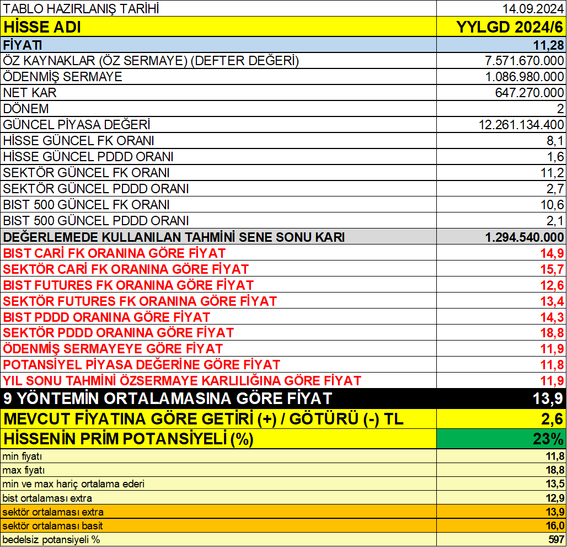The width and height of the screenshot is (567, 547).
Task: Click the red value 13,4
Action: (552, 301)
